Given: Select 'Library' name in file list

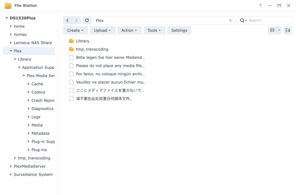Looking at the screenshot, I should coord(83,41).
